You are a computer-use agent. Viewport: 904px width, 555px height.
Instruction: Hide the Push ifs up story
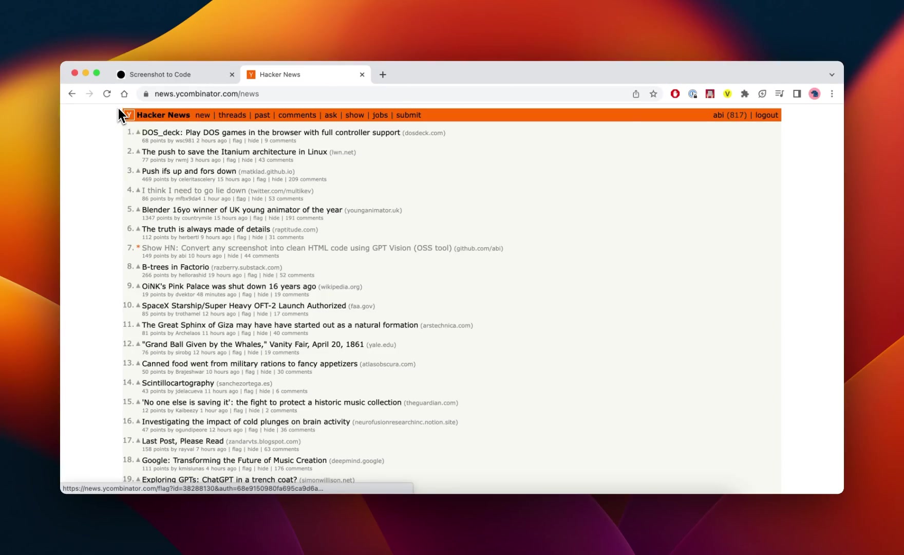(277, 179)
